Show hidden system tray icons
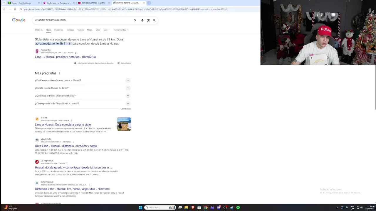376x211 pixels. tap(337, 207)
